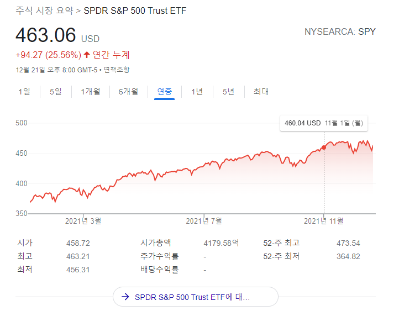Image resolution: width=404 pixels, height=311 pixels.
Task: Switch chart to the 1년 range
Action: click(x=197, y=92)
